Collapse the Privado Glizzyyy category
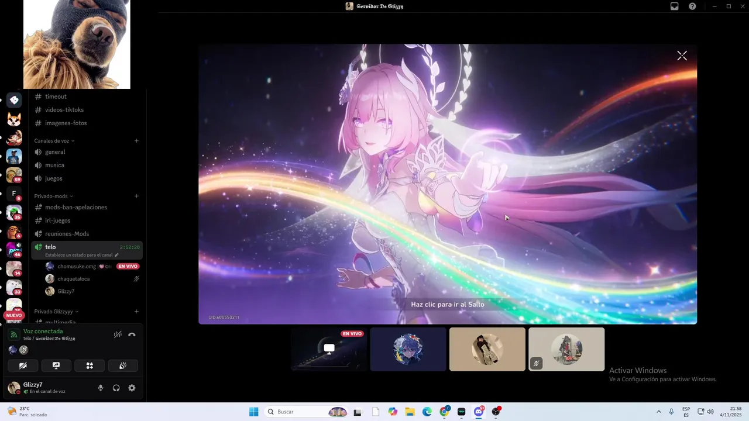Viewport: 749px width, 421px height. [x=56, y=312]
